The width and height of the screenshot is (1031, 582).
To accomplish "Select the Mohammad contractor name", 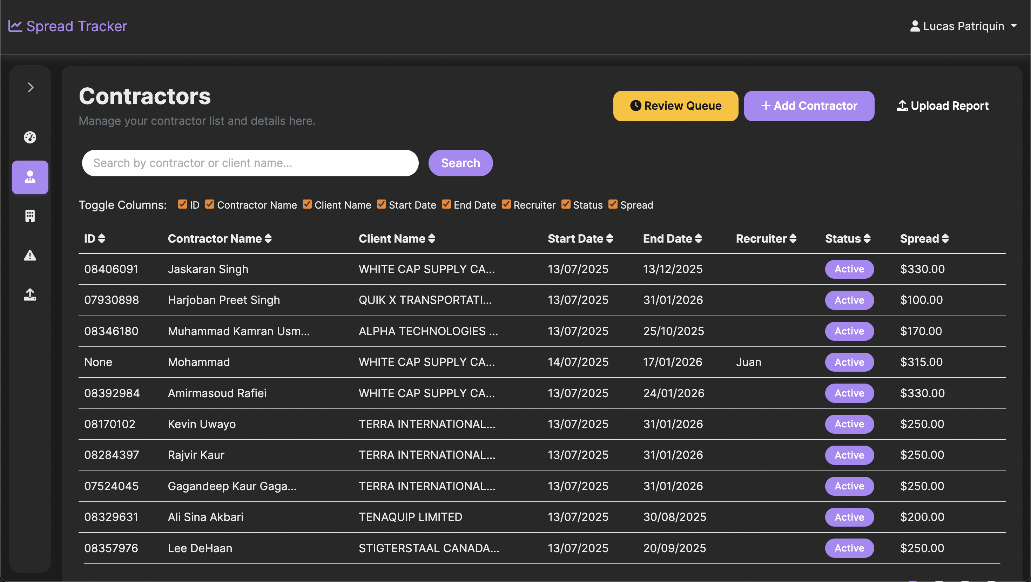I will tap(198, 362).
